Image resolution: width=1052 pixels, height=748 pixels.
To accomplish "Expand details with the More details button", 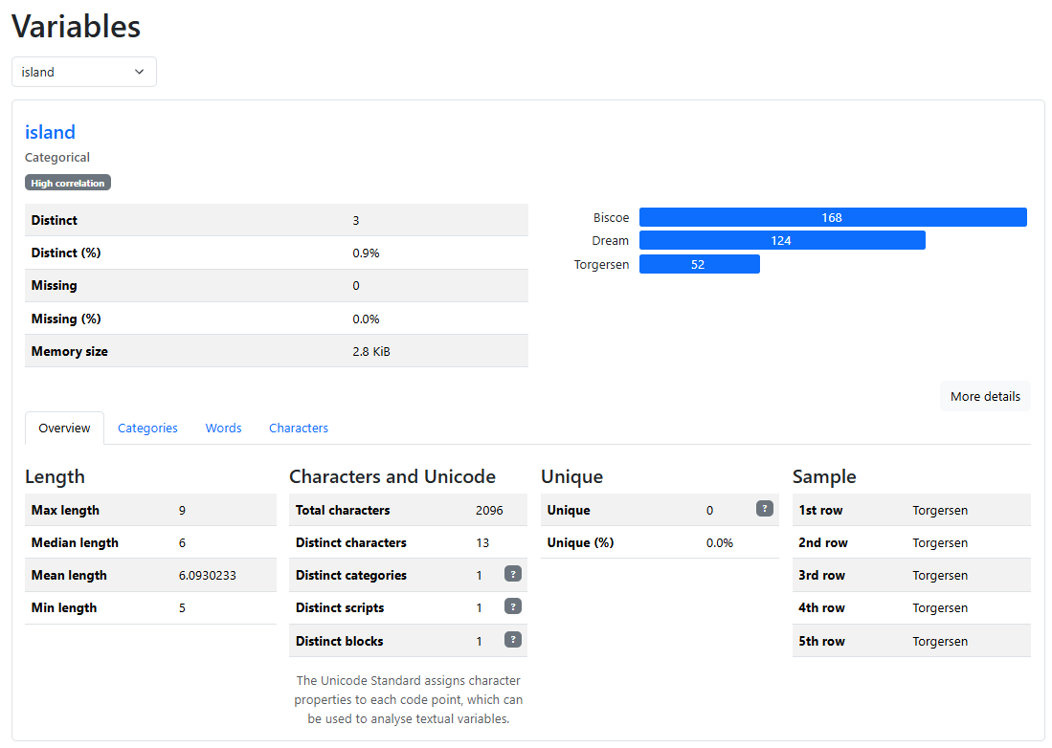I will 985,396.
